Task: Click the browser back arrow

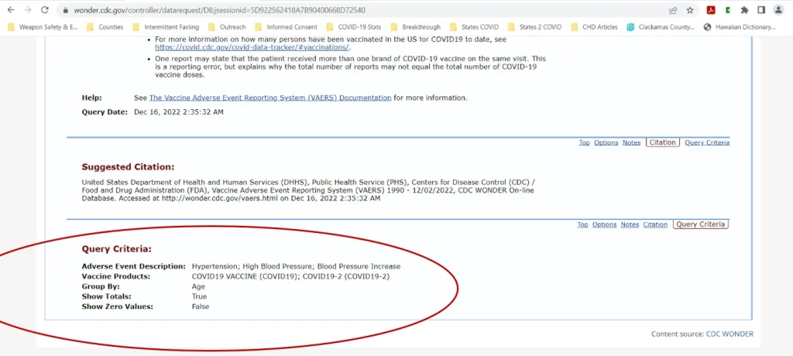Action: (x=11, y=10)
